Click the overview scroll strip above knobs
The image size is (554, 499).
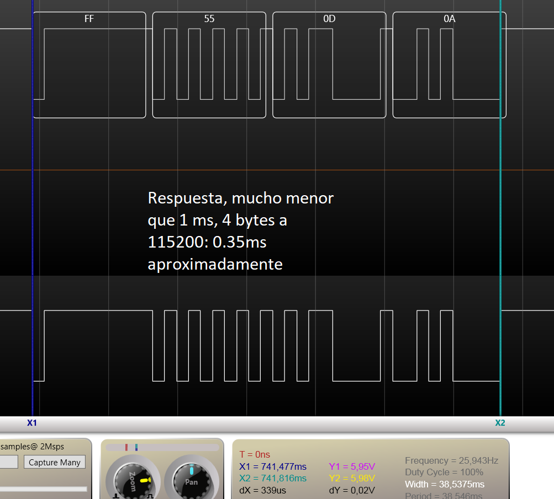pyautogui.click(x=162, y=448)
